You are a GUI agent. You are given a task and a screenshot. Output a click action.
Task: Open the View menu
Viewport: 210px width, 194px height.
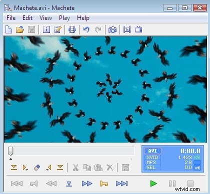pyautogui.click(x=45, y=18)
